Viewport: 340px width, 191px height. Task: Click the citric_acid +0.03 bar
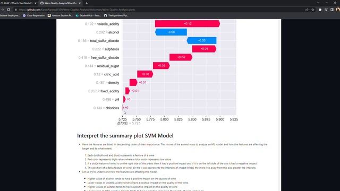[x=145, y=74]
